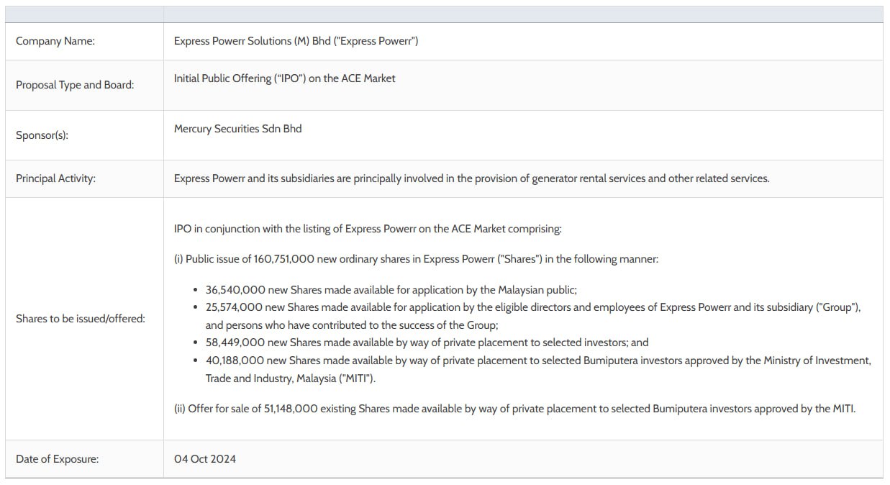890x485 pixels.
Task: Click the 04 Oct 2024 date value
Action: click(205, 459)
